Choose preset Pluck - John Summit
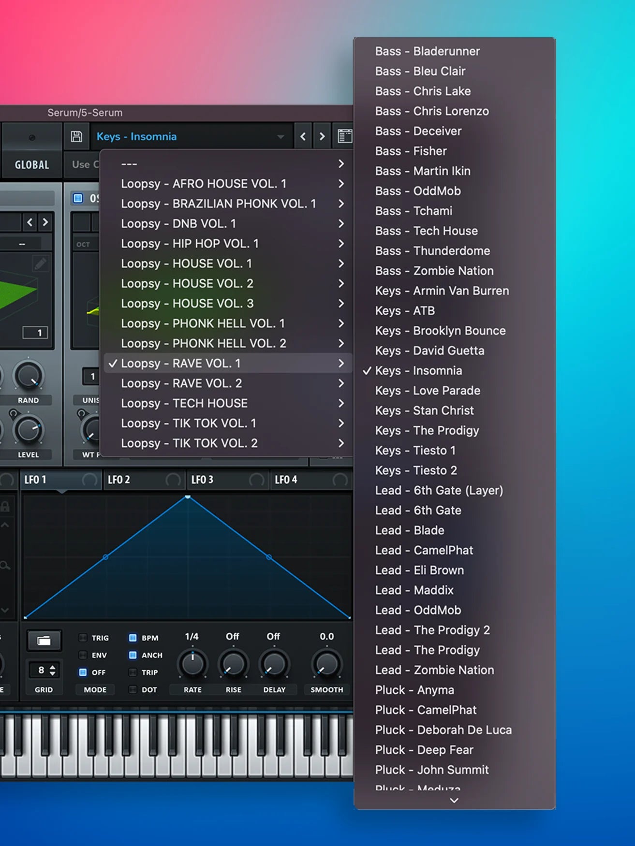Viewport: 635px width, 846px height. click(x=454, y=770)
